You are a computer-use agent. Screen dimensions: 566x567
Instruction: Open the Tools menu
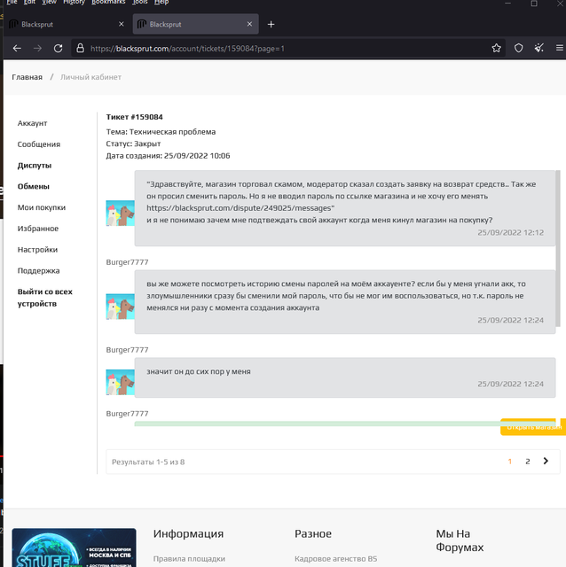point(140,2)
